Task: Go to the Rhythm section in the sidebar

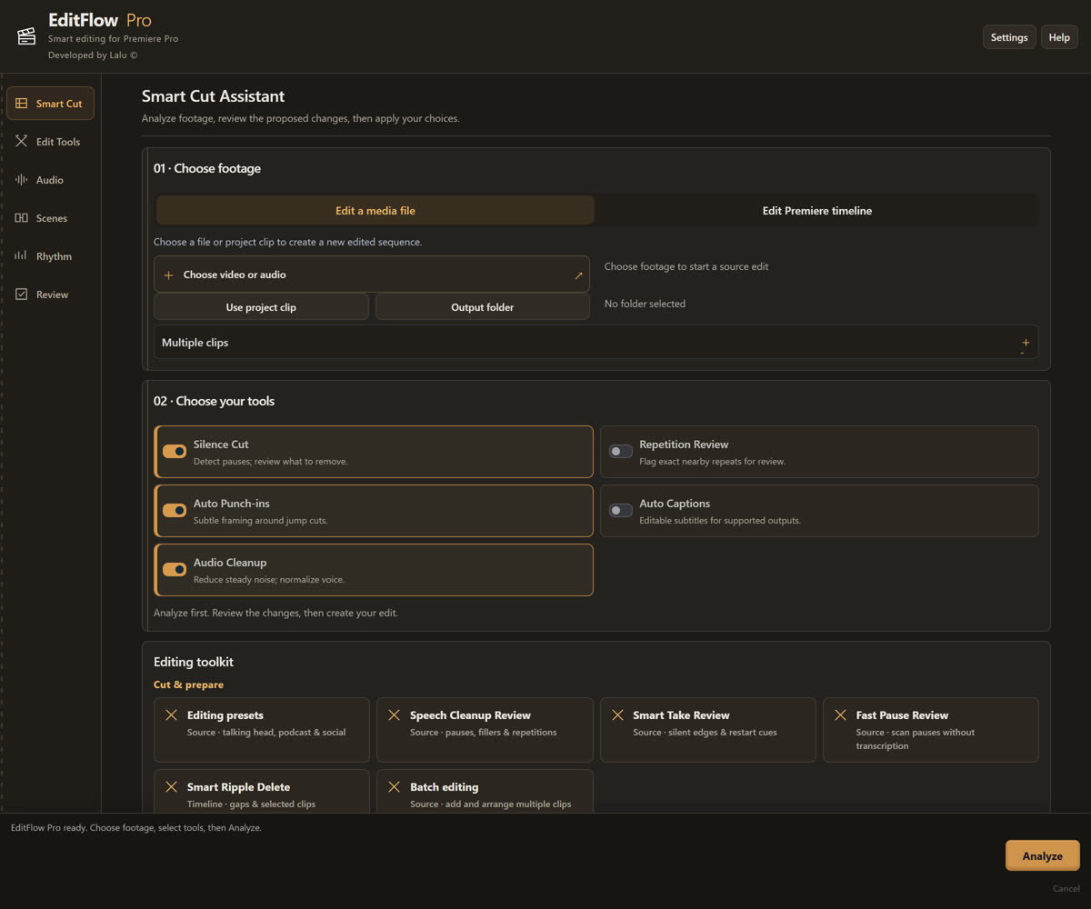Action: point(50,256)
